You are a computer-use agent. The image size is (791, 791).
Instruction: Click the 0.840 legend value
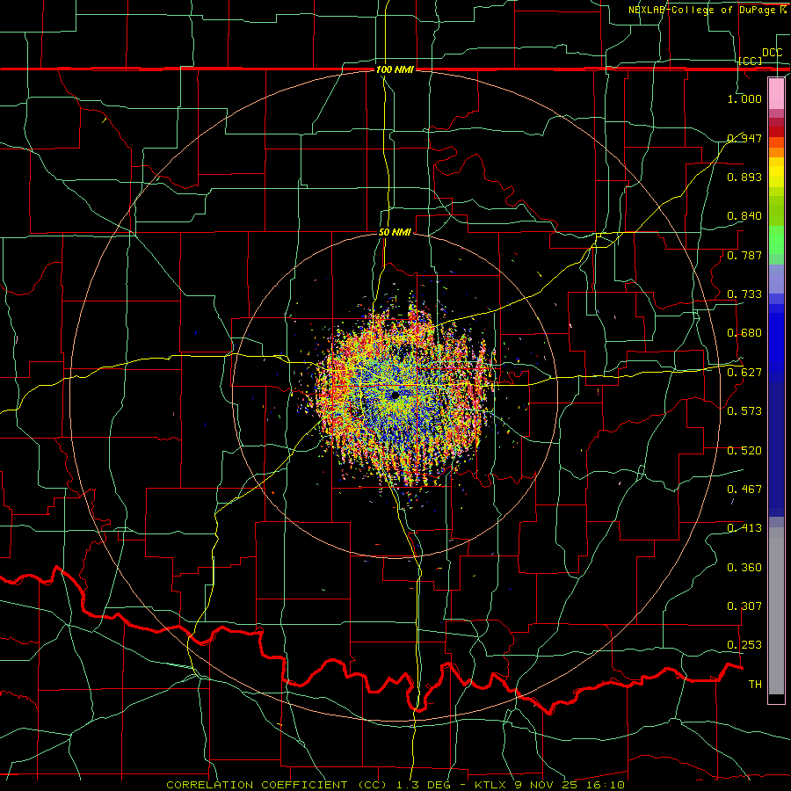pyautogui.click(x=744, y=216)
